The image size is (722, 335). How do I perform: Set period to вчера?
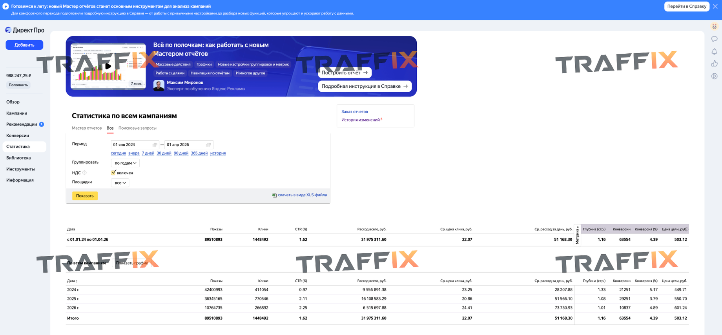(x=134, y=153)
